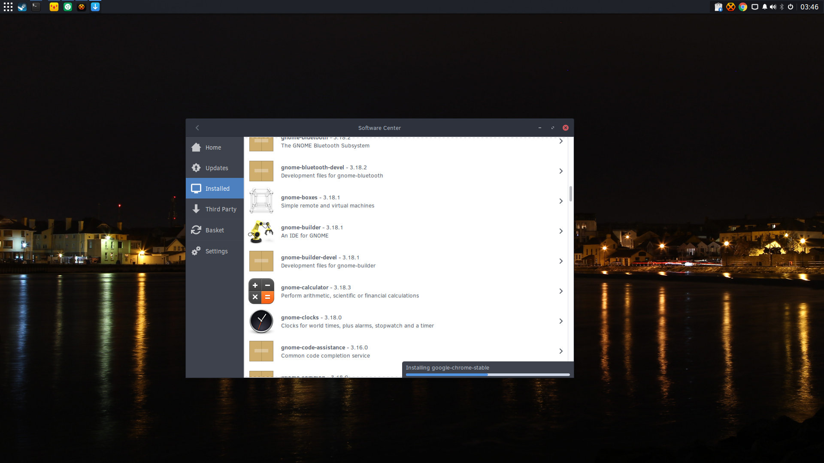This screenshot has height=463, width=824.
Task: Select 'gnome-boxes - 3.18.1' entry
Action: (x=310, y=198)
